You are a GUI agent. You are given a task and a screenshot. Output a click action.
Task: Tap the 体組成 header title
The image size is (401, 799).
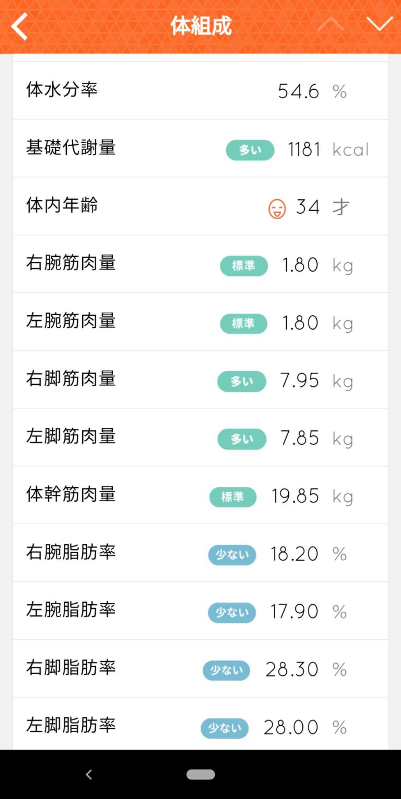201,26
